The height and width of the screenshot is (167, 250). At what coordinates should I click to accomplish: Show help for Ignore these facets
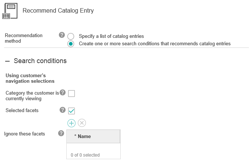[x=61, y=133]
